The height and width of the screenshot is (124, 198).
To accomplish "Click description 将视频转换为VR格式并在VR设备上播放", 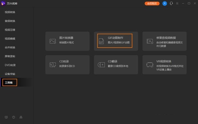I will click(170, 68).
